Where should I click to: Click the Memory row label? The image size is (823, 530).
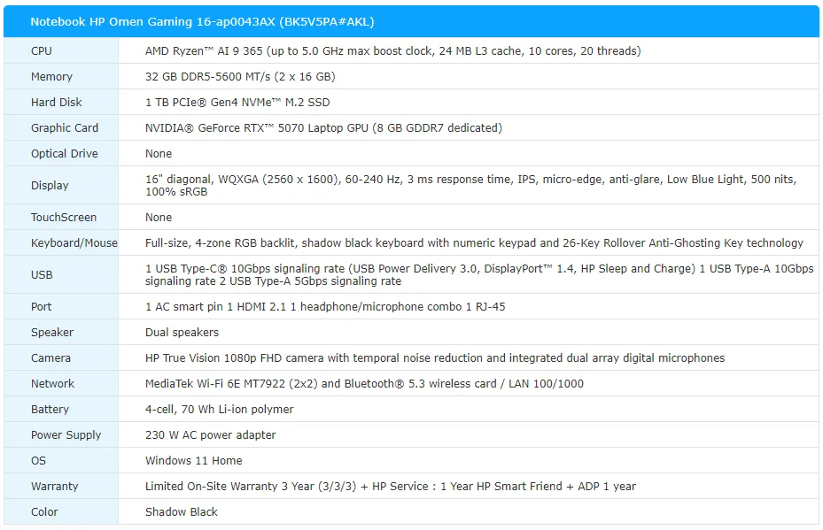51,77
